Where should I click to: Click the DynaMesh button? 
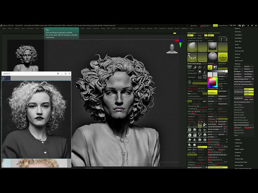212,92
